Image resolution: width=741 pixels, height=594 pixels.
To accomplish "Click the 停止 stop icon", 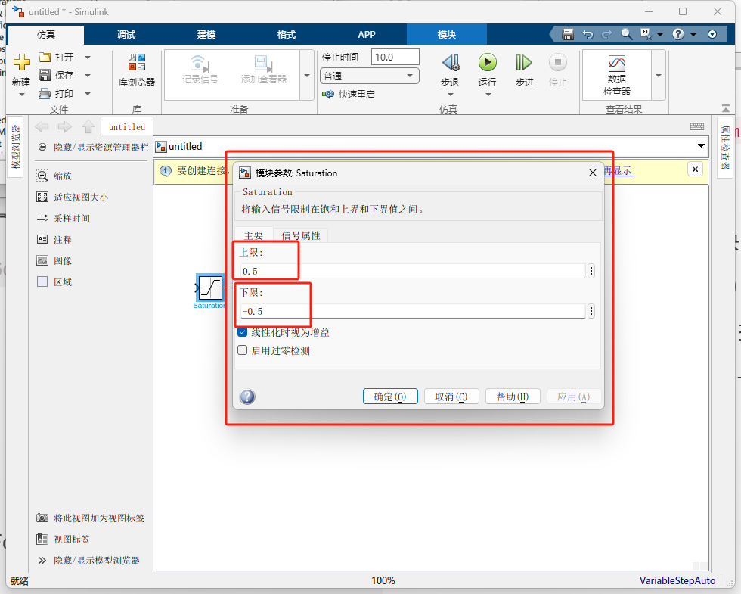I will tap(558, 62).
